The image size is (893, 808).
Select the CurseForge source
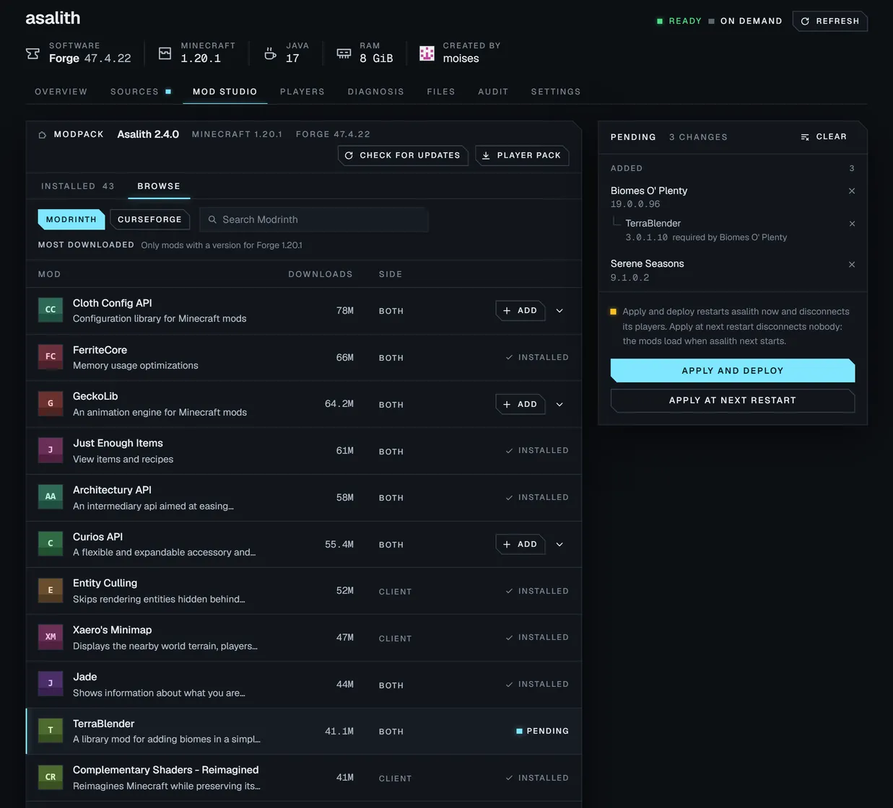point(149,219)
